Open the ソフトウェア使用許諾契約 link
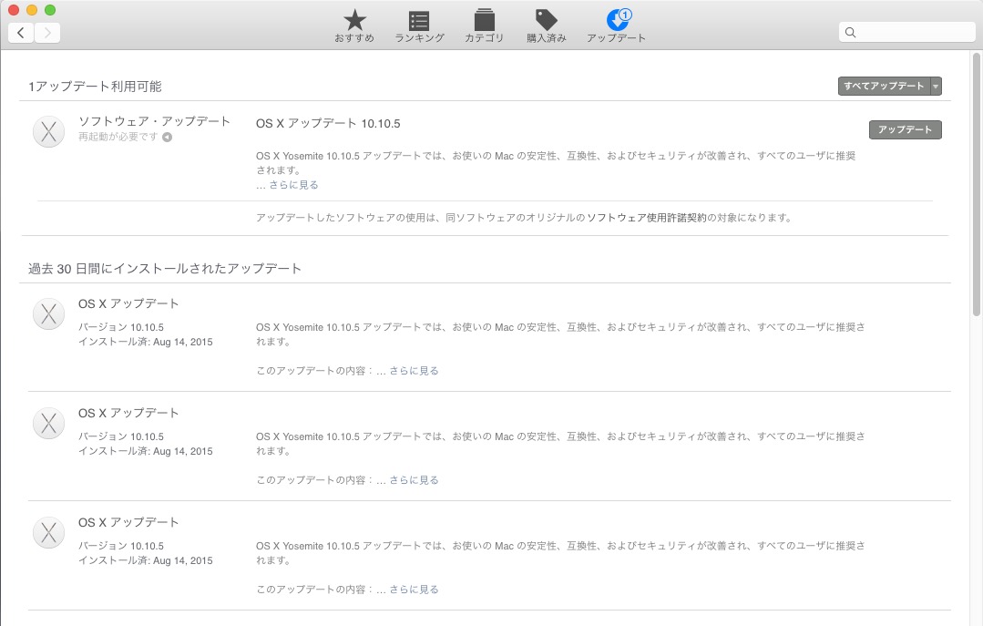The height and width of the screenshot is (626, 983). tap(646, 218)
